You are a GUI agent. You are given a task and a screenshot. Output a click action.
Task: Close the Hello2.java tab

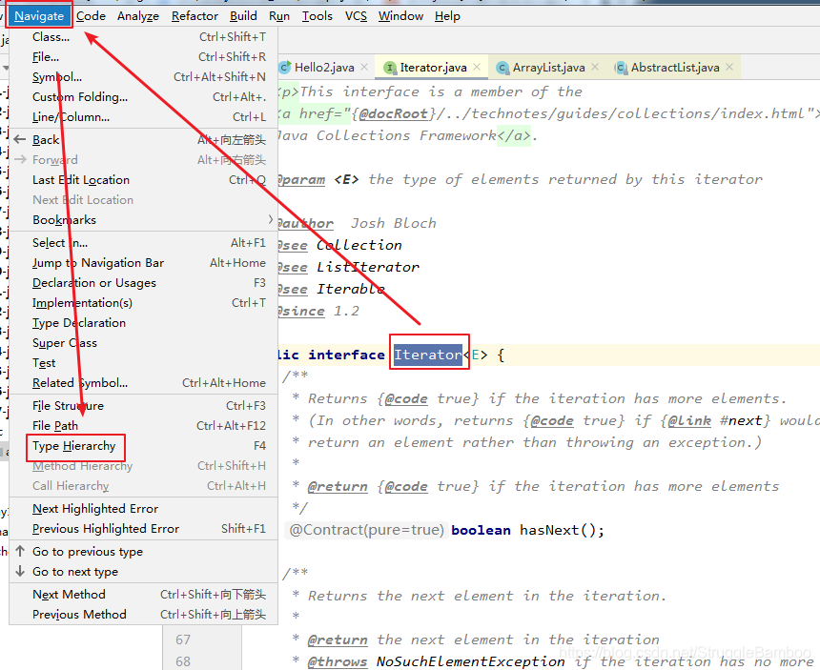pyautogui.click(x=364, y=67)
